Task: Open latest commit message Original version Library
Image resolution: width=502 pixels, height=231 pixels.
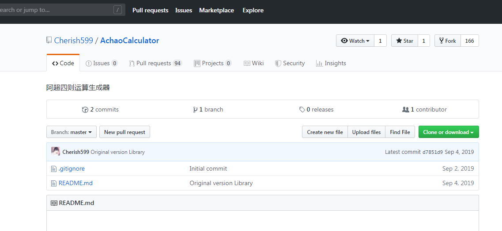Action: pyautogui.click(x=118, y=152)
